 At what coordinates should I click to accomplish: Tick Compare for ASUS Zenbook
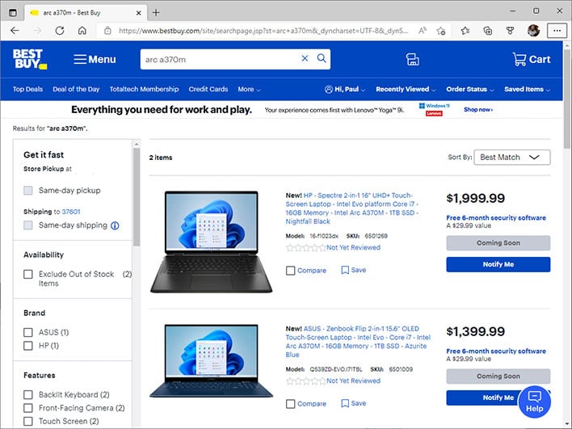point(290,404)
